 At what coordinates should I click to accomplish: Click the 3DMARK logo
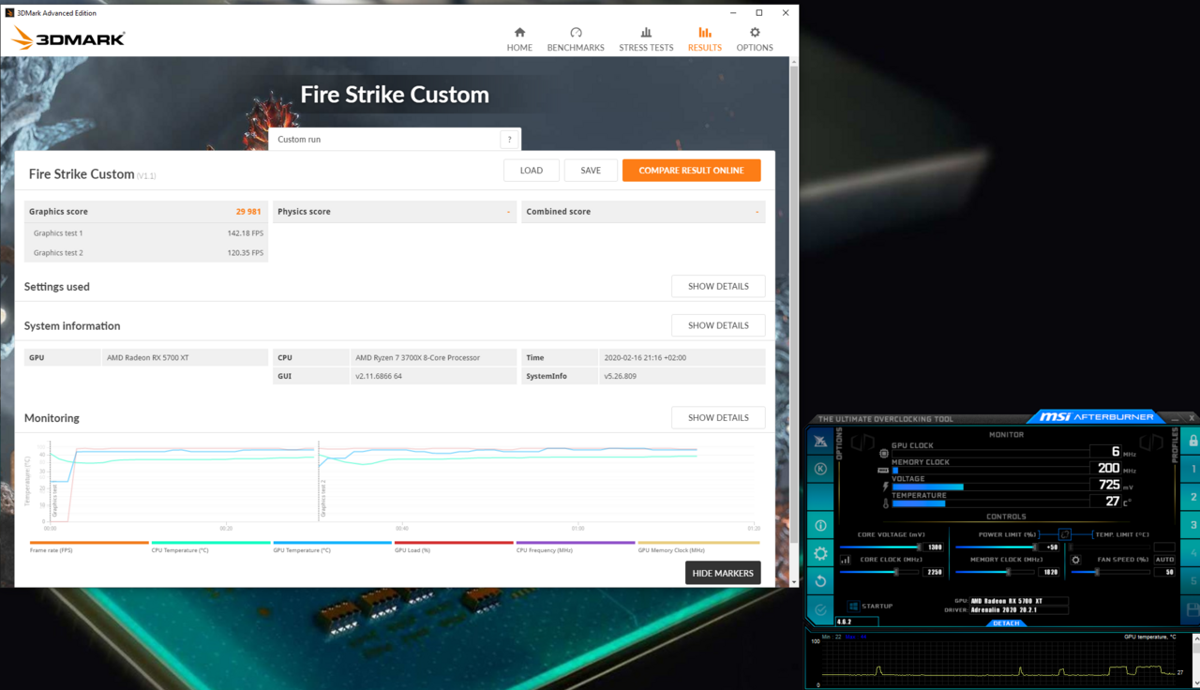pyautogui.click(x=67, y=37)
